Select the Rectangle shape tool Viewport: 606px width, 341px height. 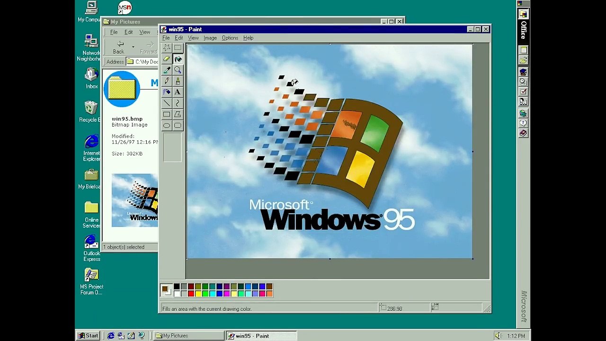tap(167, 114)
